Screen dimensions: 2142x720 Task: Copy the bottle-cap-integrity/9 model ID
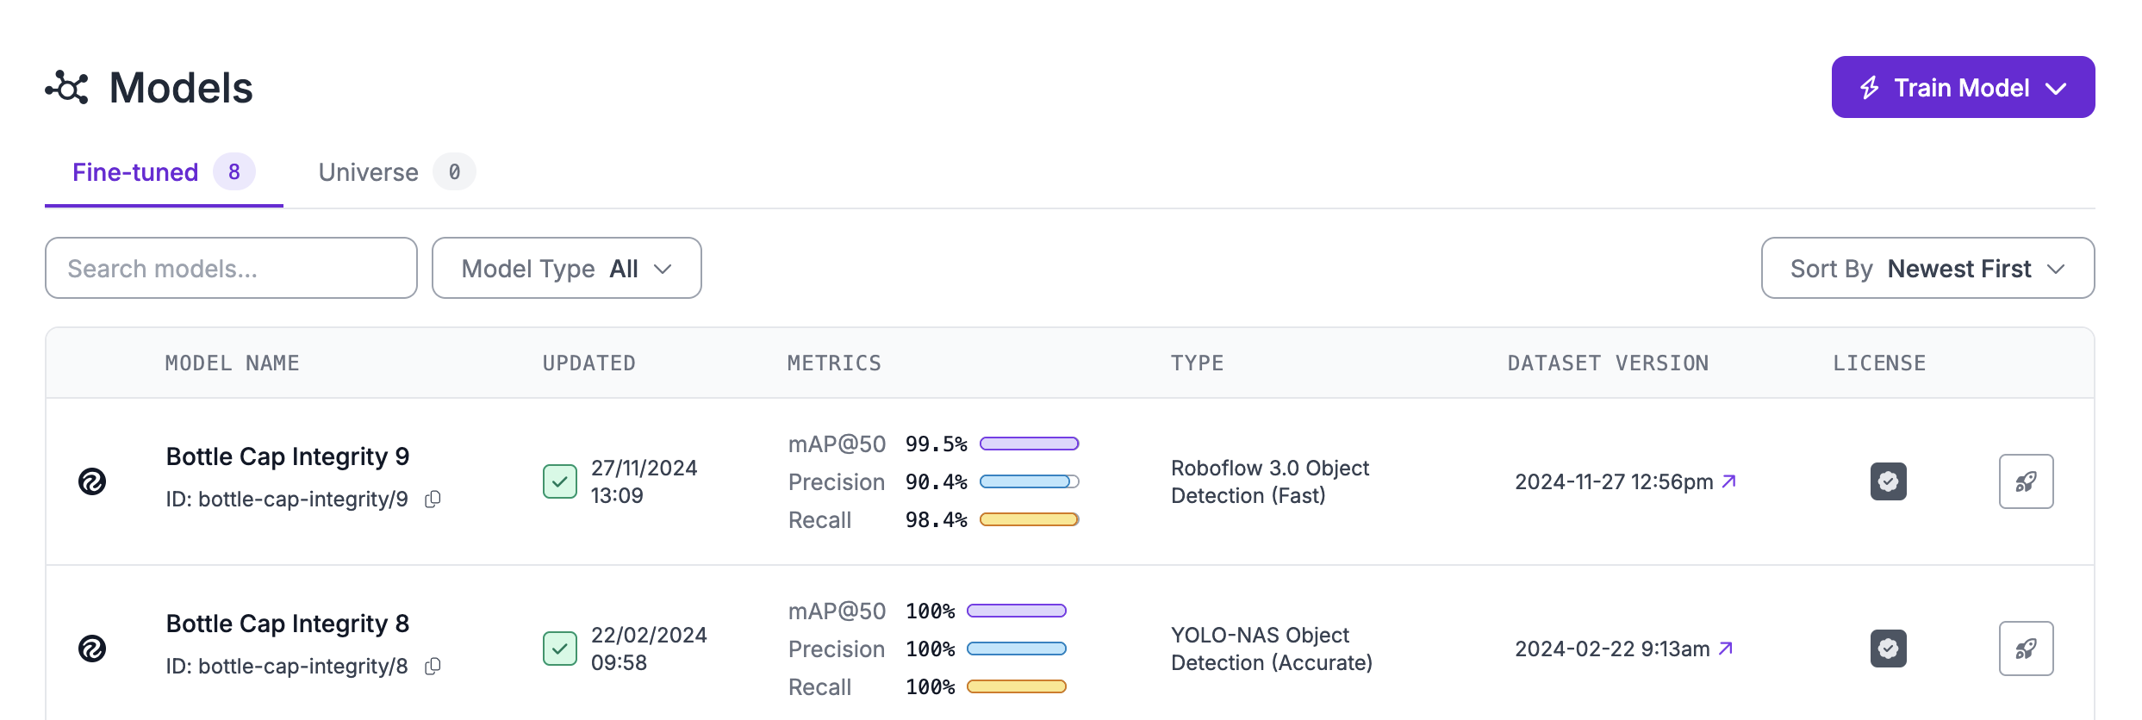(x=433, y=500)
